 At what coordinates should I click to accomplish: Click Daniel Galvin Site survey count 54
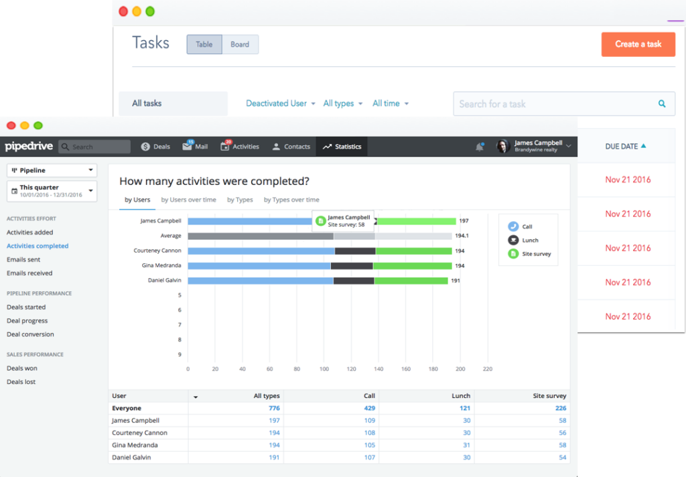coord(563,457)
